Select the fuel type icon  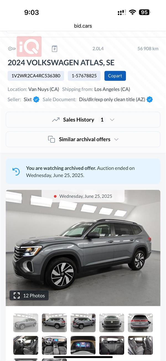pos(54,48)
